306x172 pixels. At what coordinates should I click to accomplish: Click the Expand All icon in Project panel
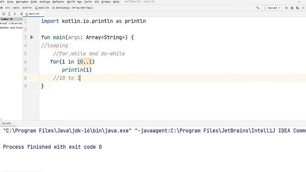[9, 14]
